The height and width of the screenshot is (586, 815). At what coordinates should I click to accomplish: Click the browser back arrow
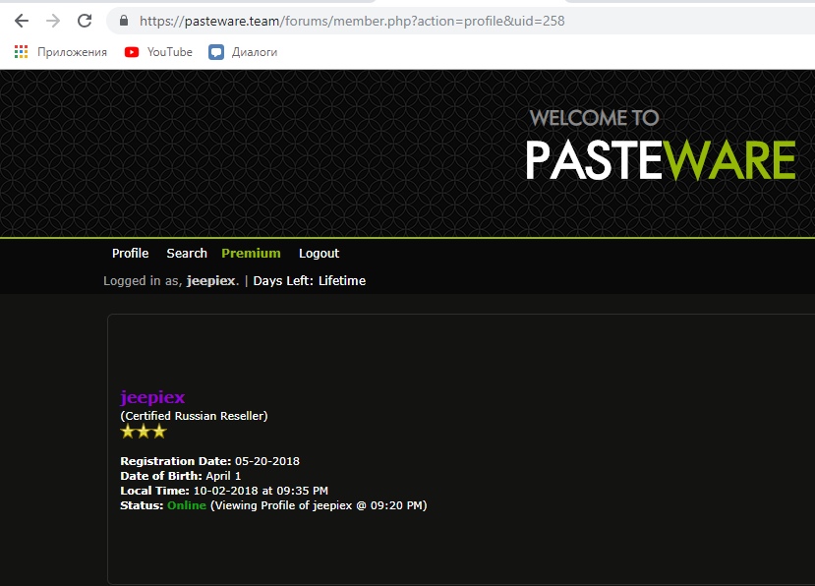pyautogui.click(x=22, y=21)
